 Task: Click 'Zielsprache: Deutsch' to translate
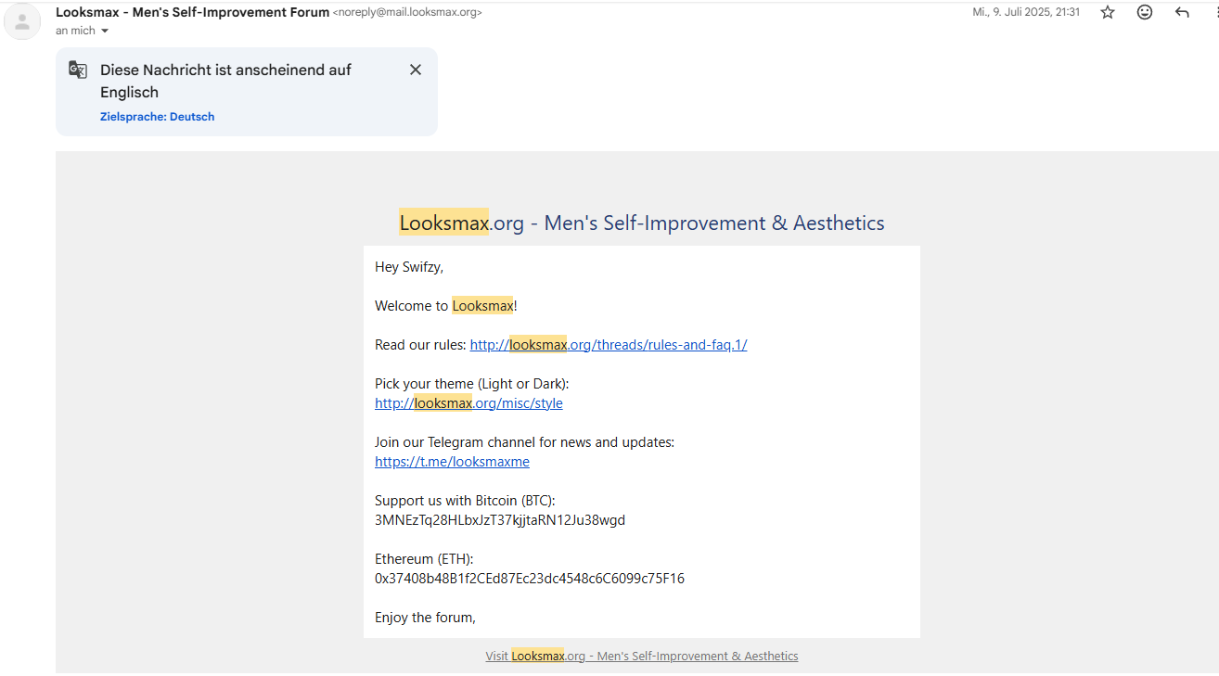pos(157,117)
